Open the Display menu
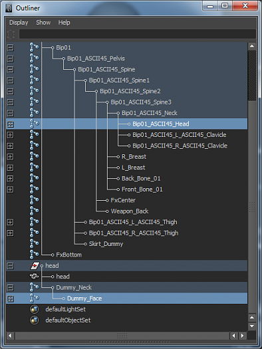Screen dimensions: 262x349 (x=19, y=23)
